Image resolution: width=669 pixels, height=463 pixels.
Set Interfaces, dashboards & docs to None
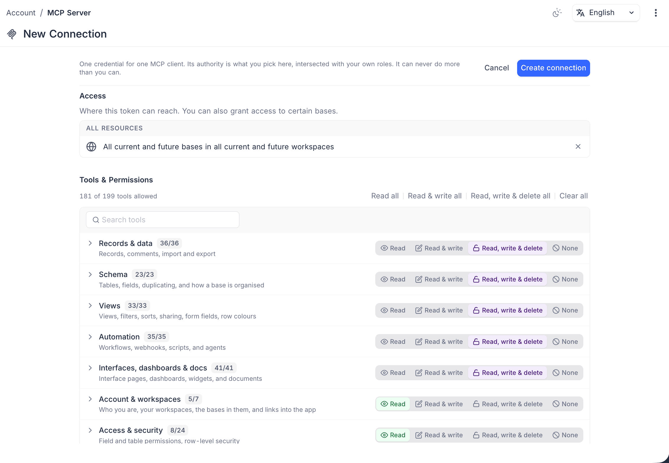click(x=565, y=373)
